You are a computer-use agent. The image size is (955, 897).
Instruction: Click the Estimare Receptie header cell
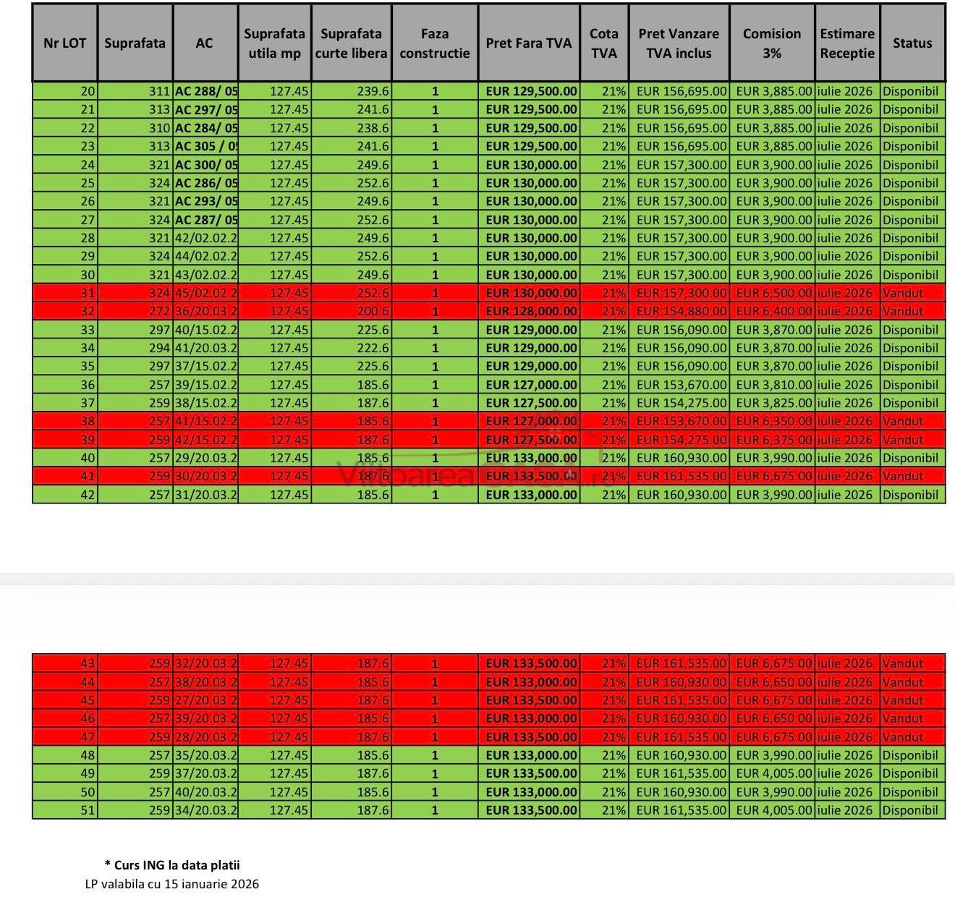[x=846, y=43]
